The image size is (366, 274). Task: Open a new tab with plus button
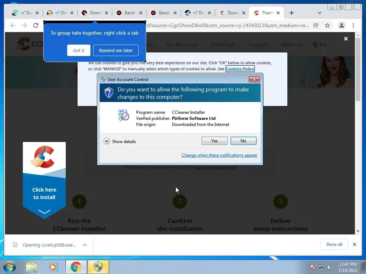[x=292, y=13]
